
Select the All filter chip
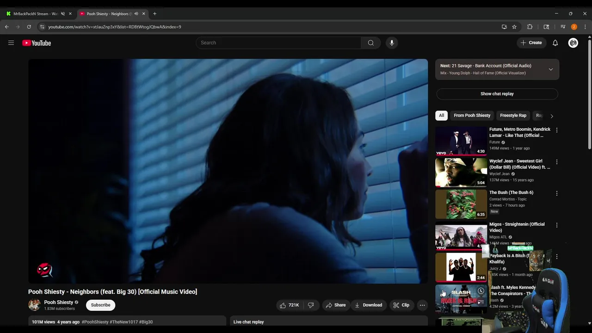tap(442, 116)
